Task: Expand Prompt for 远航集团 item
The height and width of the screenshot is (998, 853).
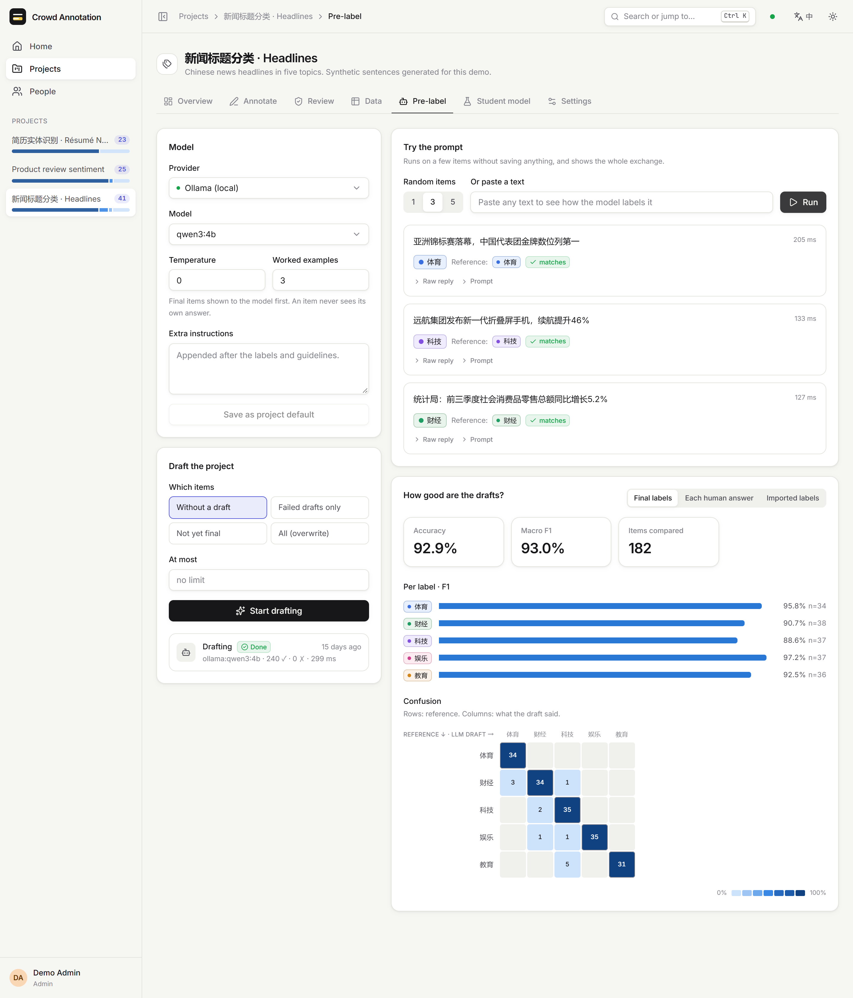Action: tap(477, 361)
